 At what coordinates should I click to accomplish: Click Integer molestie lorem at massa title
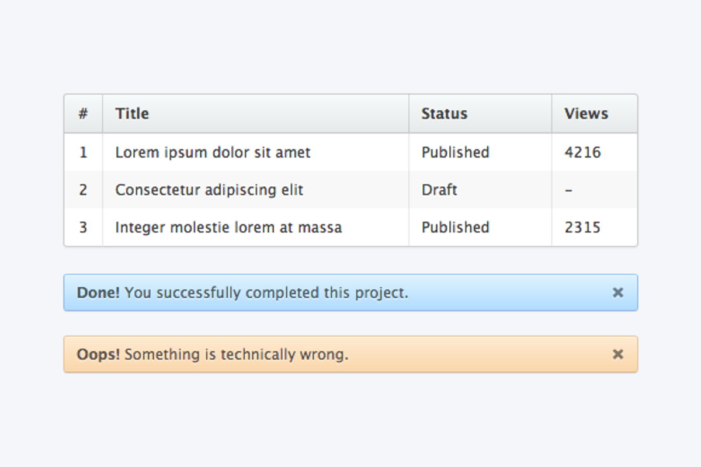(228, 227)
